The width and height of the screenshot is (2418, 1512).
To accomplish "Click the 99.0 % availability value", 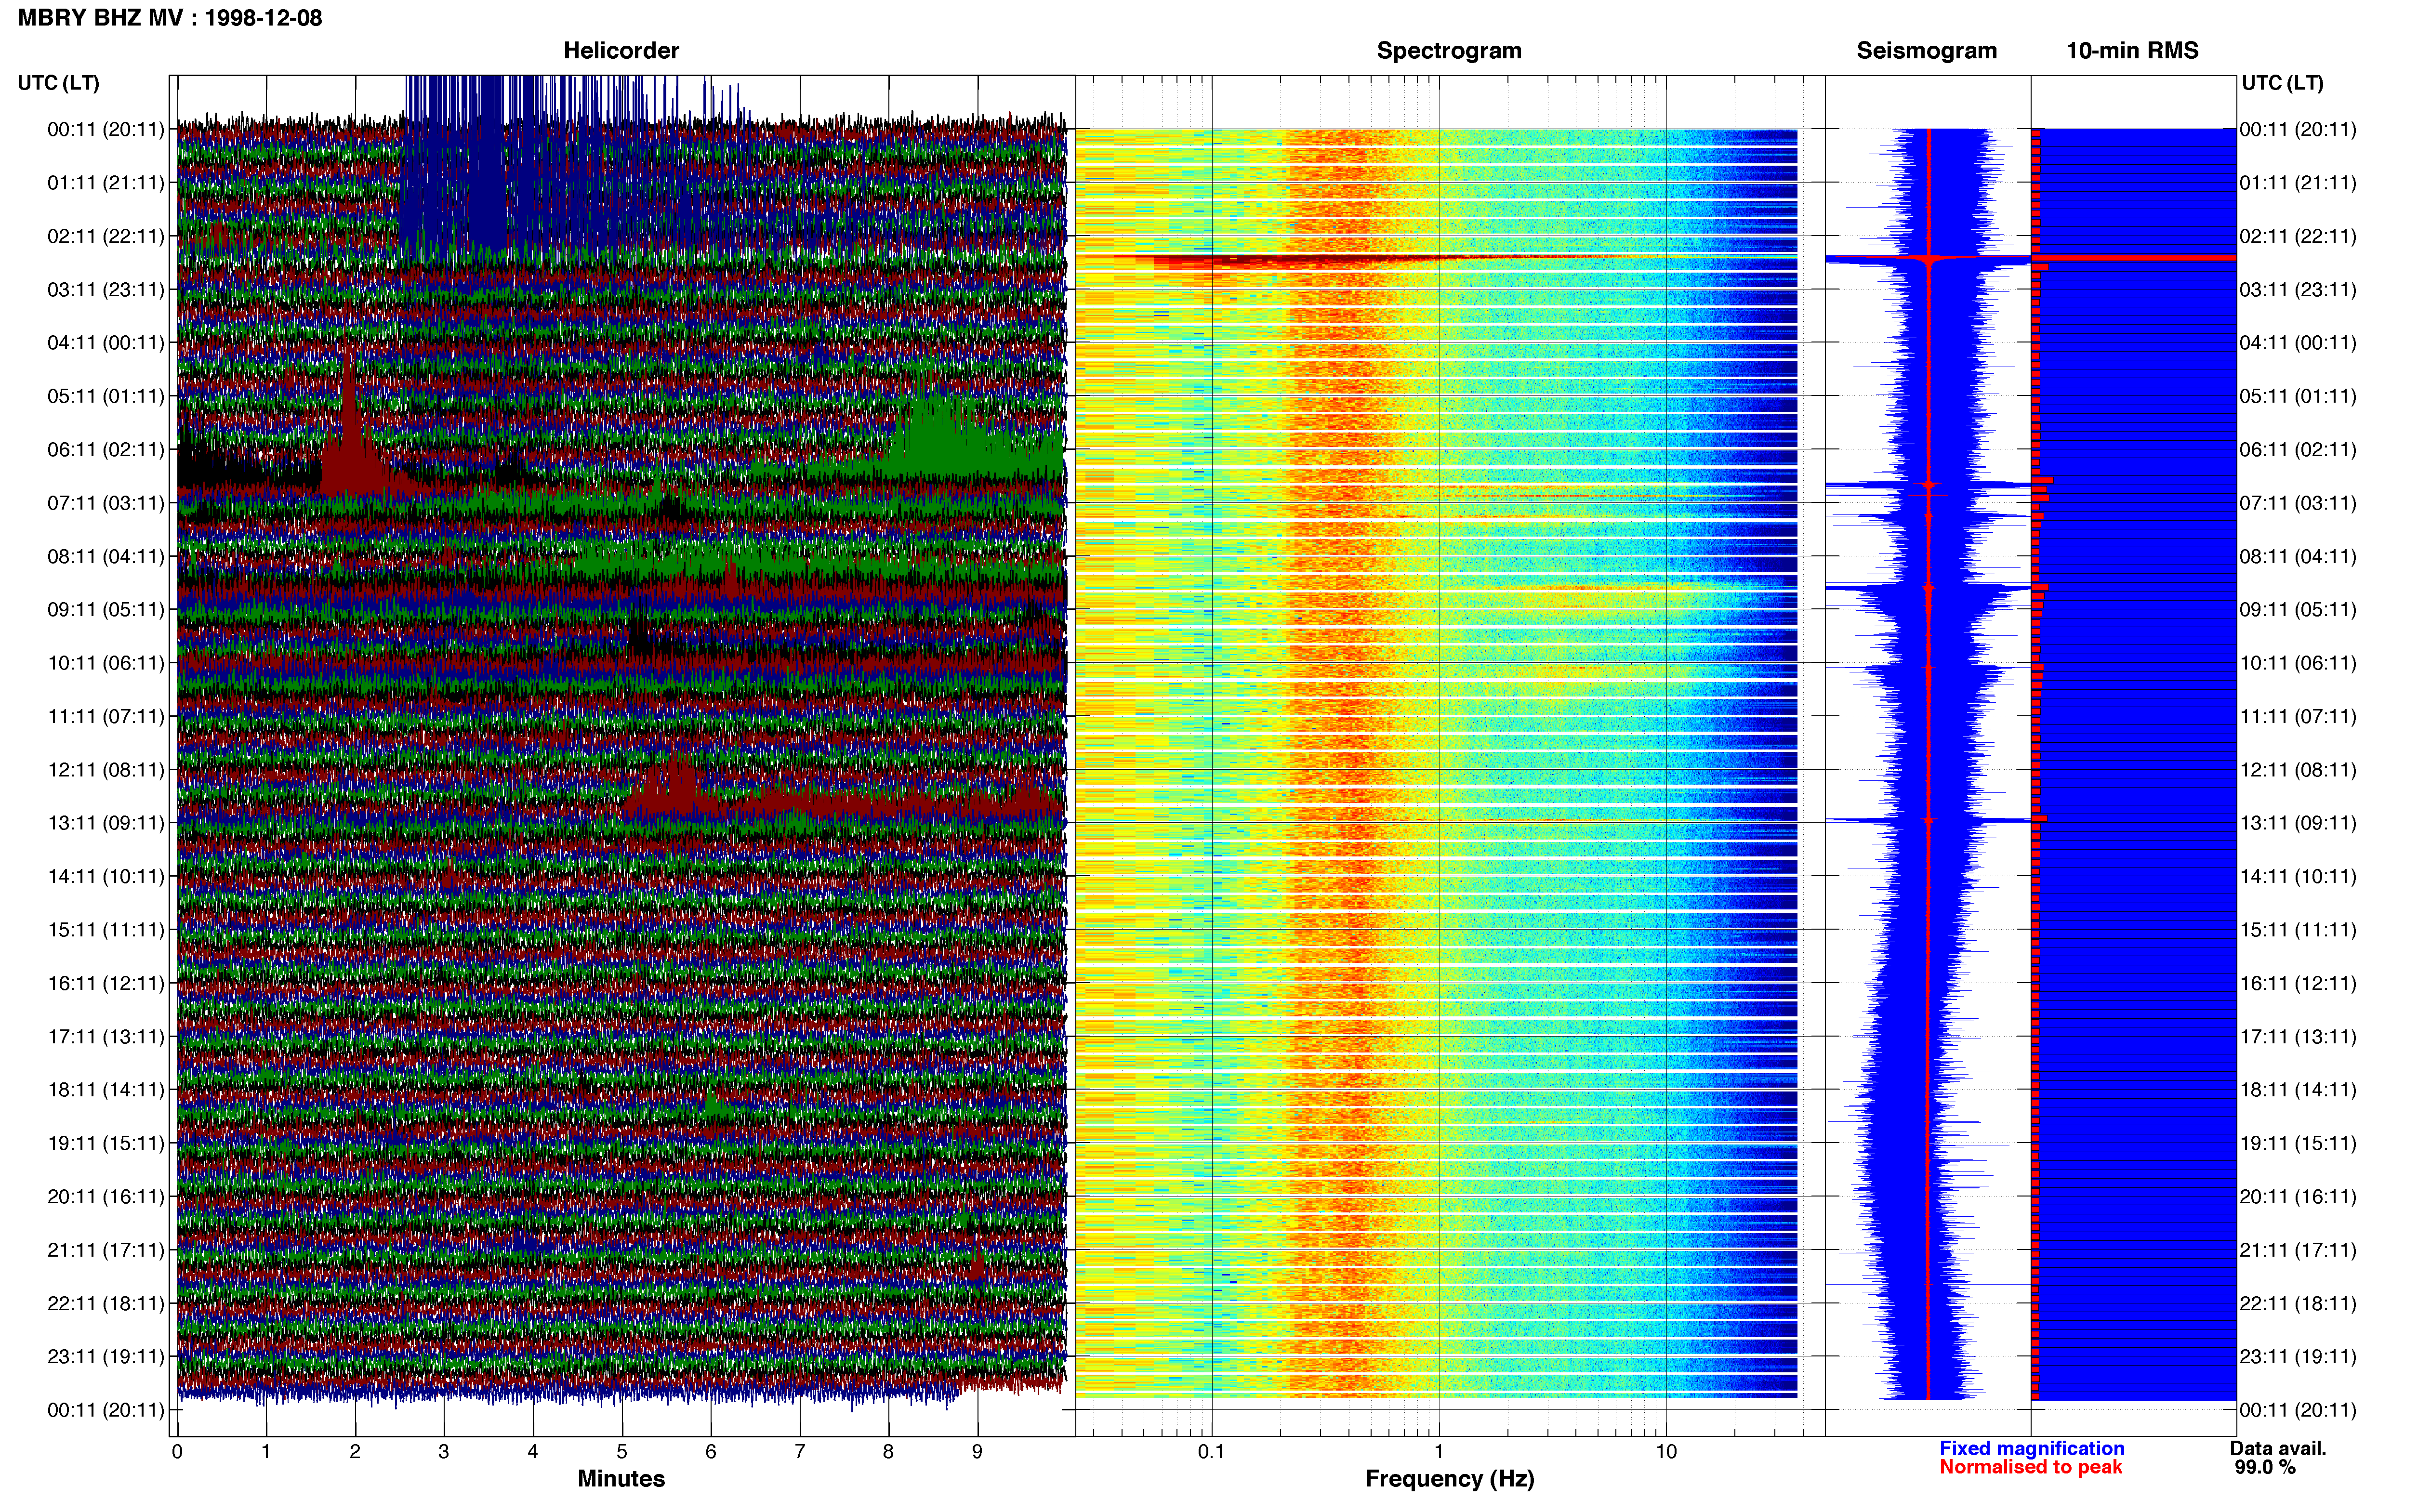I will pos(2265,1467).
